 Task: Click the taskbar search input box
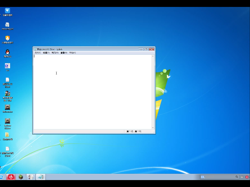pos(219,177)
